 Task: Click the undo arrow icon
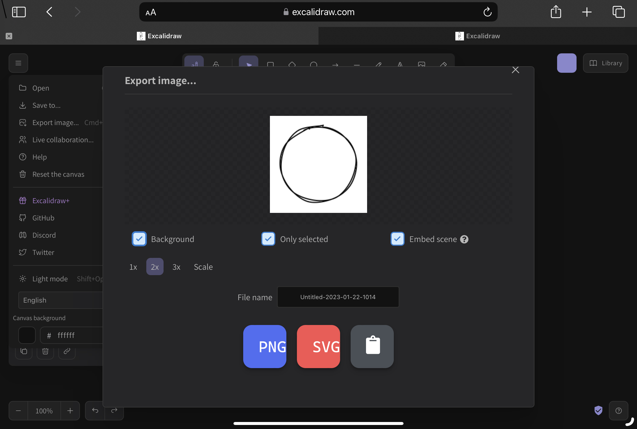point(95,410)
